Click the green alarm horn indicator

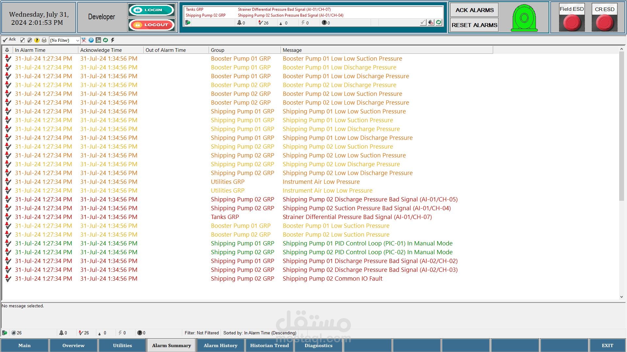(524, 18)
